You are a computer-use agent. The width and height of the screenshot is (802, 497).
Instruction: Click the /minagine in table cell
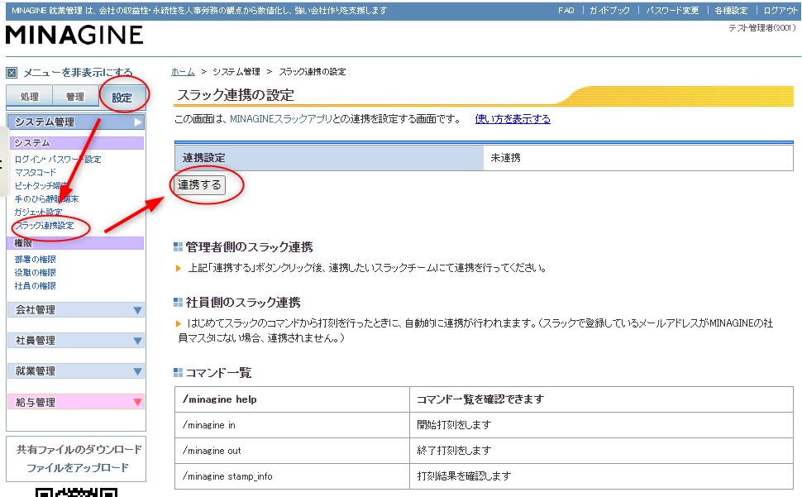292,425
